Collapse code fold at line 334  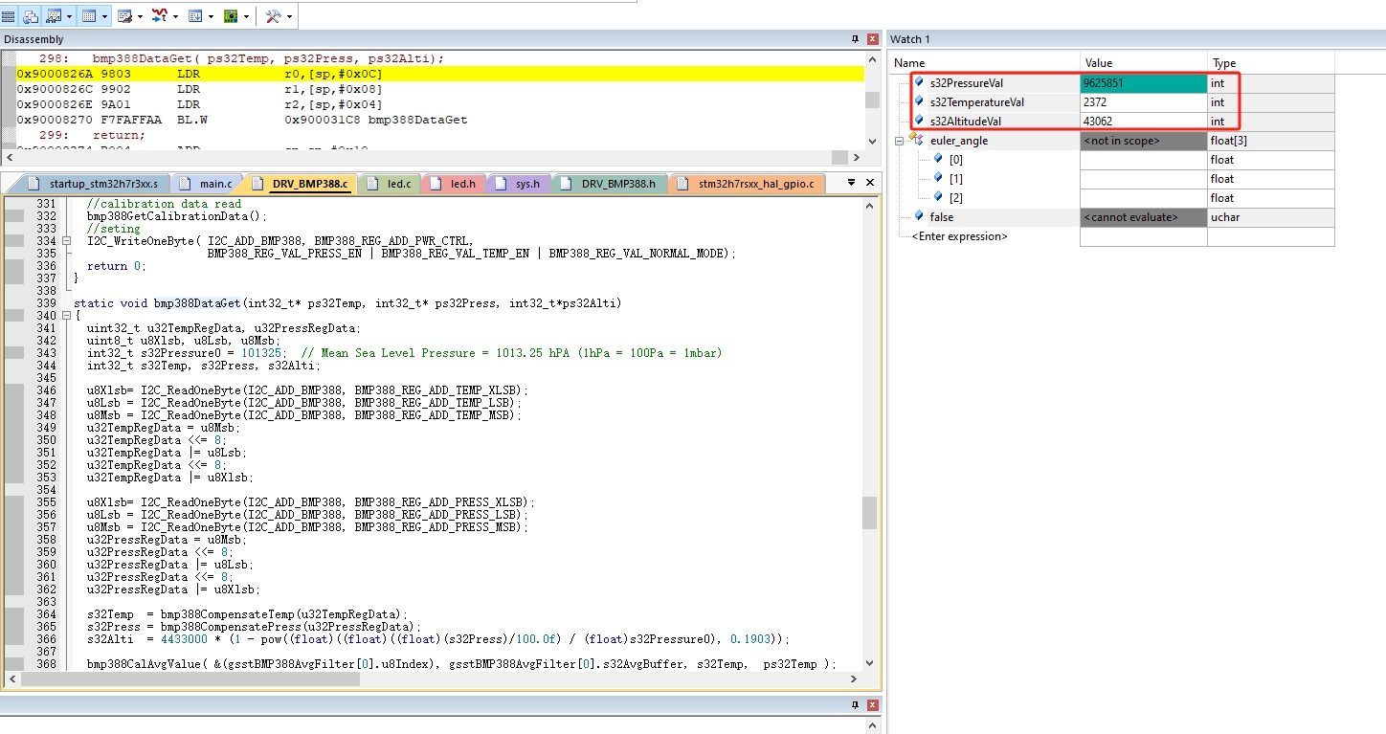[x=66, y=241]
